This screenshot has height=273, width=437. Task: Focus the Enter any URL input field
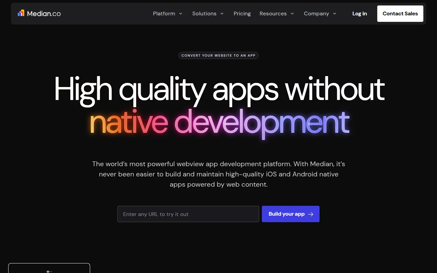point(188,214)
